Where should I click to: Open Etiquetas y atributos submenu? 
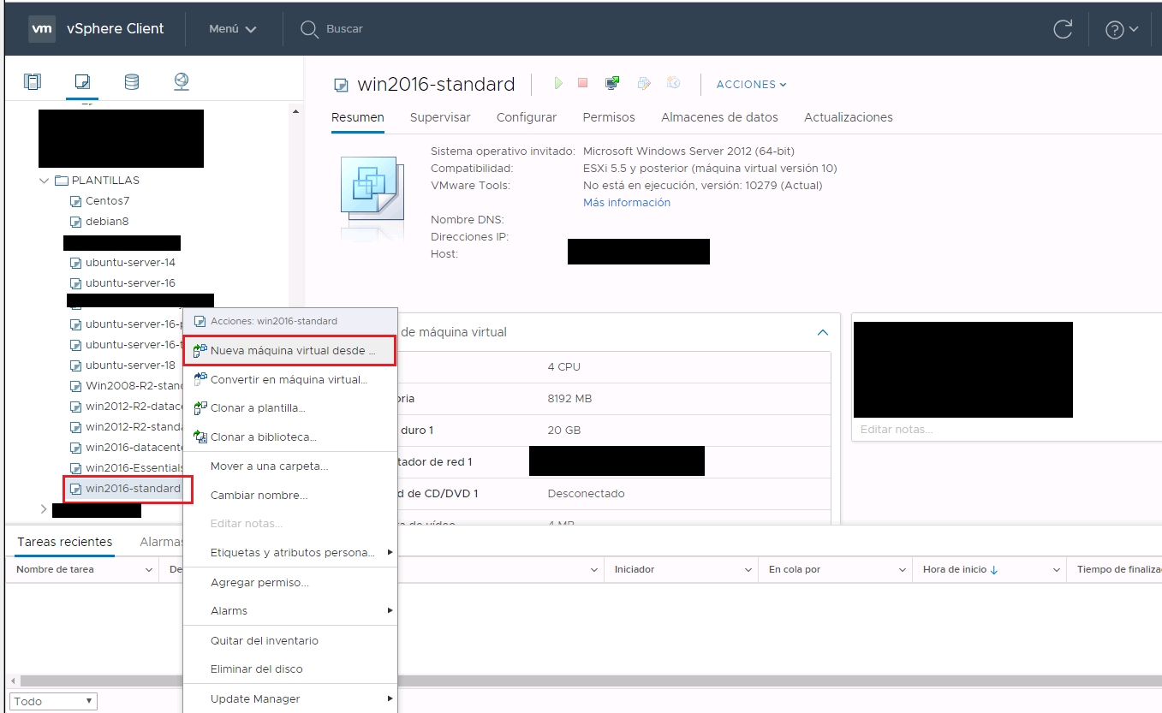coord(290,553)
